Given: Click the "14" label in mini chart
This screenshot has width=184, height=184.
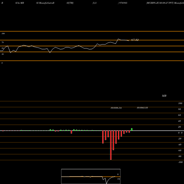Looking at the screenshot, I should tap(118, 179).
